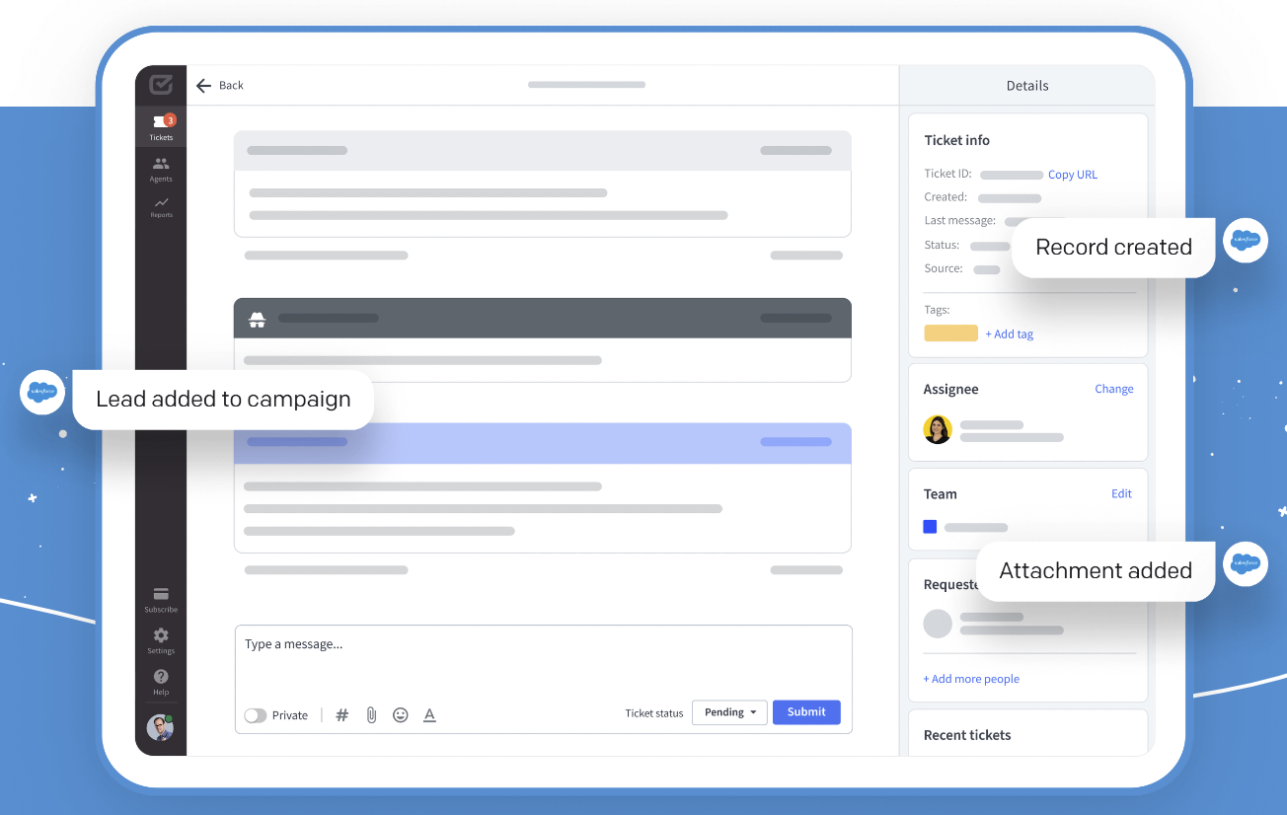
Task: Open the emoji picker
Action: click(400, 715)
